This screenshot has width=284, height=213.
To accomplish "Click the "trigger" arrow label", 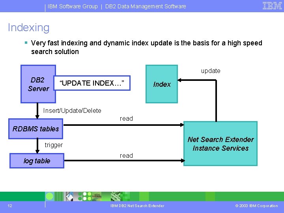I will point(54,145).
